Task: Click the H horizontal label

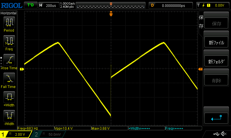Action: point(41,5)
